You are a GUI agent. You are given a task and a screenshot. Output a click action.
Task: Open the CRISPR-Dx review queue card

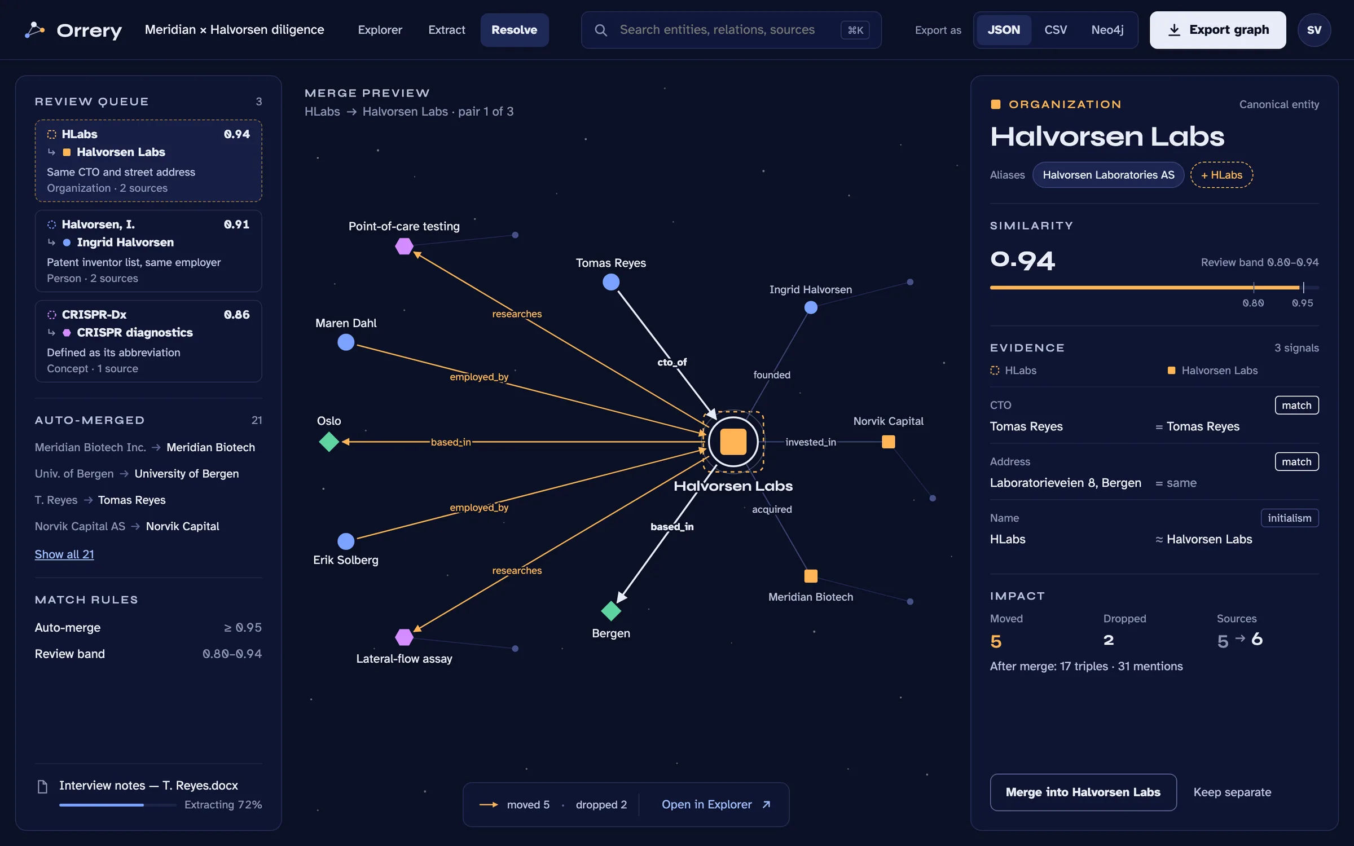tap(148, 341)
